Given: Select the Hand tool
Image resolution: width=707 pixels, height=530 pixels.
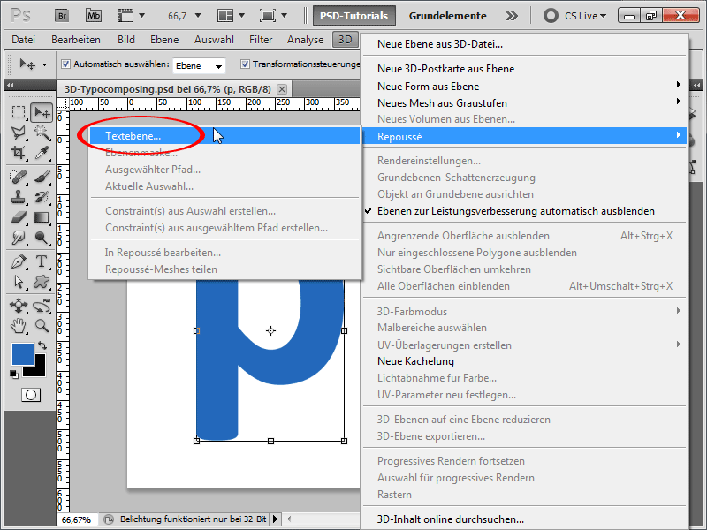Looking at the screenshot, I should tap(18, 325).
